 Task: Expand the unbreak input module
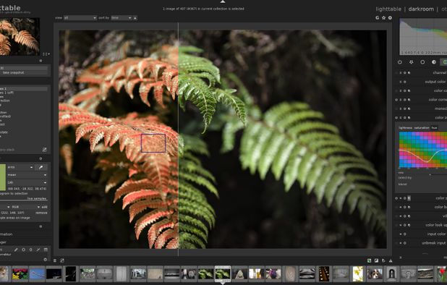pos(435,243)
